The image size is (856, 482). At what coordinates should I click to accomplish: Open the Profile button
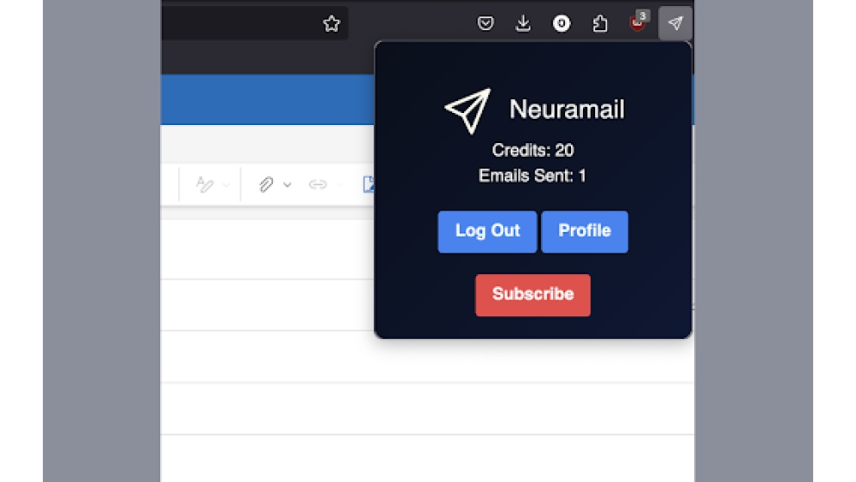point(585,231)
